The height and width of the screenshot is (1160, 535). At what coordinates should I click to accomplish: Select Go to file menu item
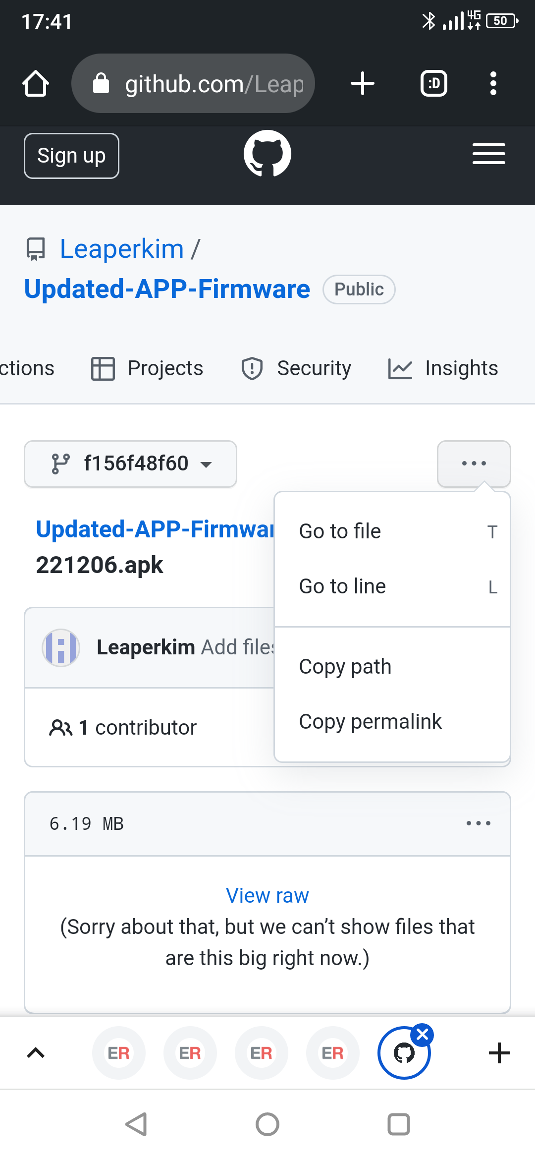click(x=392, y=531)
